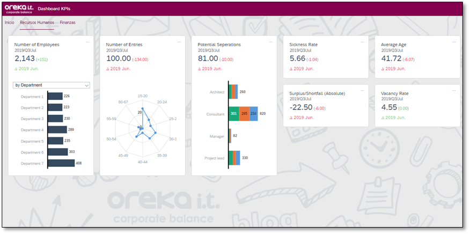The height and width of the screenshot is (234, 470).
Task: Click the 60-67 radar chart age label
Action: pos(123,102)
